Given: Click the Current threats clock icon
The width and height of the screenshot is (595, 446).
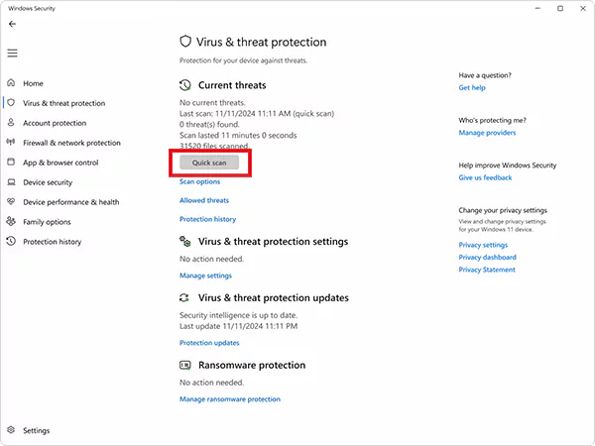Looking at the screenshot, I should tap(185, 85).
